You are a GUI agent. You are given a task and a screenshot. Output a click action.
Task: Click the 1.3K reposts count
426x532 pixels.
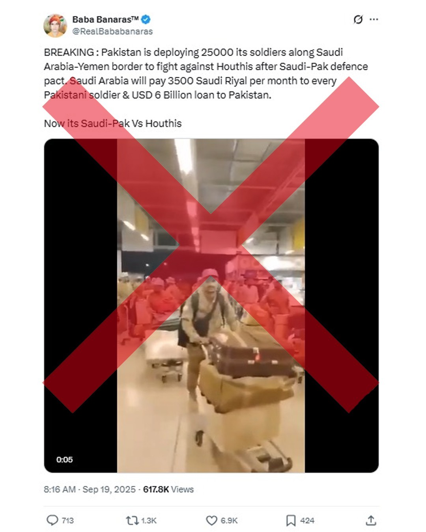pos(149,521)
